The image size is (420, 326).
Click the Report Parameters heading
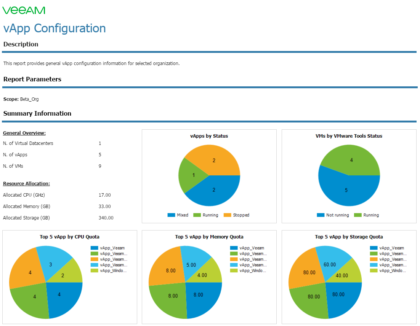click(x=32, y=79)
